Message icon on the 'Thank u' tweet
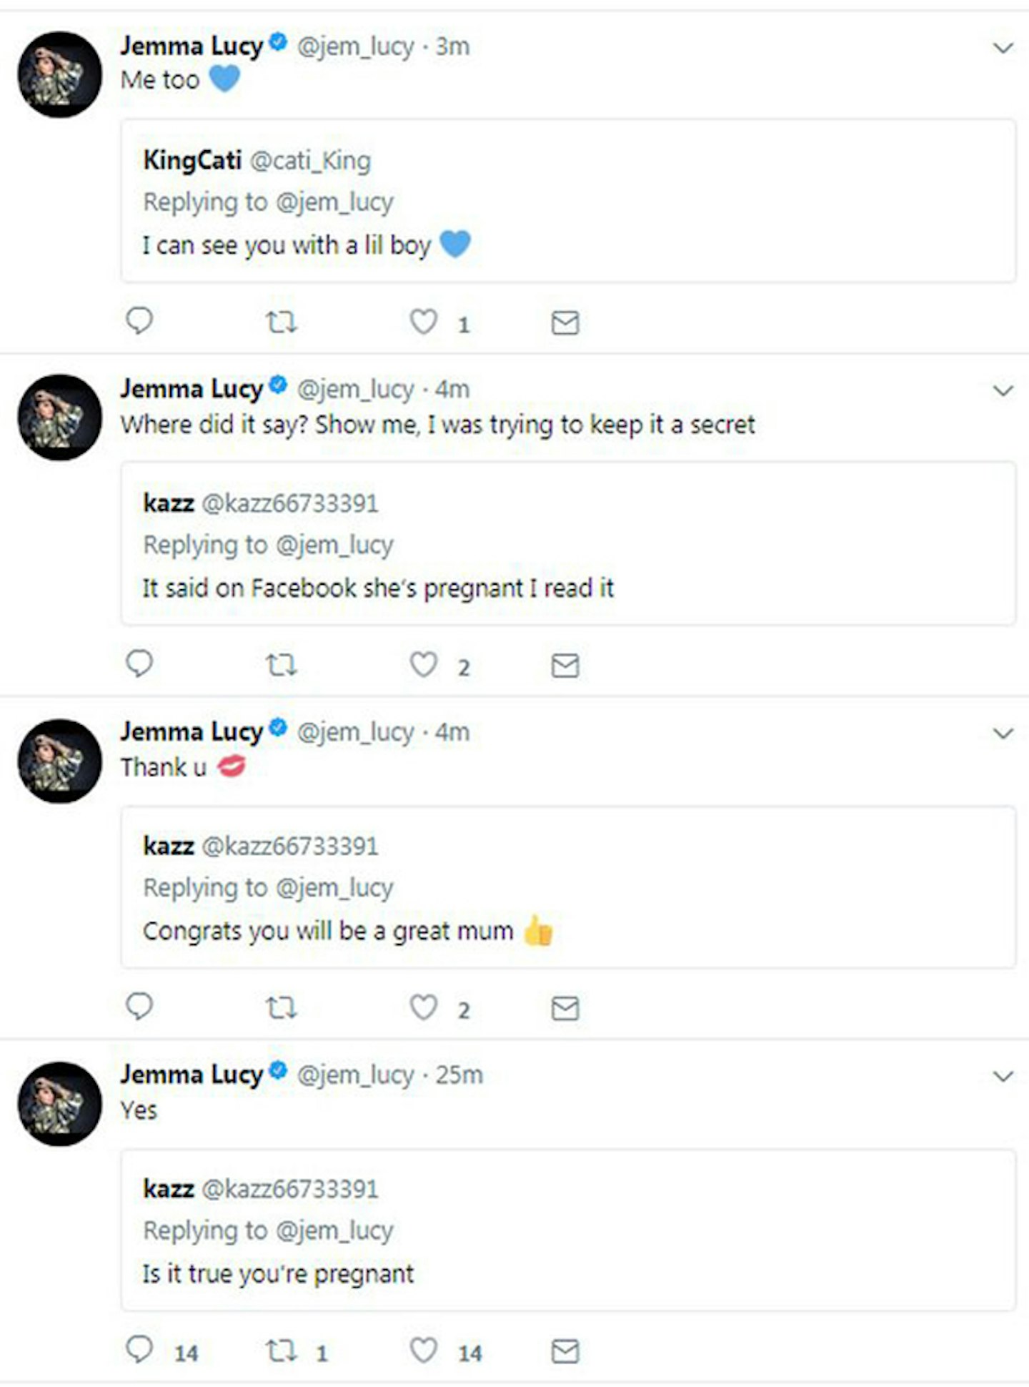 [565, 1008]
